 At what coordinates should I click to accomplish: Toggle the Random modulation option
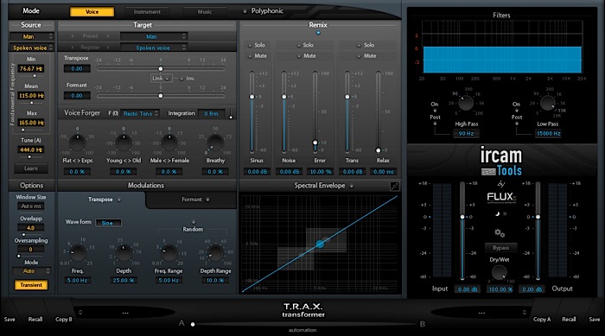pos(193,222)
